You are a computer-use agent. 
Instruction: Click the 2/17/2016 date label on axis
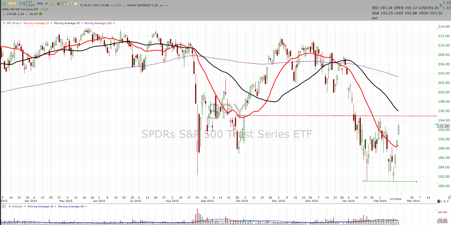[396, 199]
